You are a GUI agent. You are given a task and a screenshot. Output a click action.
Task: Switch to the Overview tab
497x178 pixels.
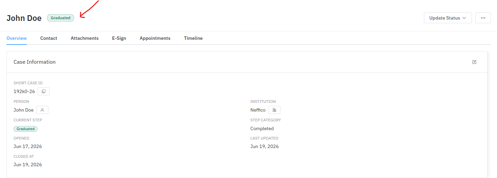point(17,38)
